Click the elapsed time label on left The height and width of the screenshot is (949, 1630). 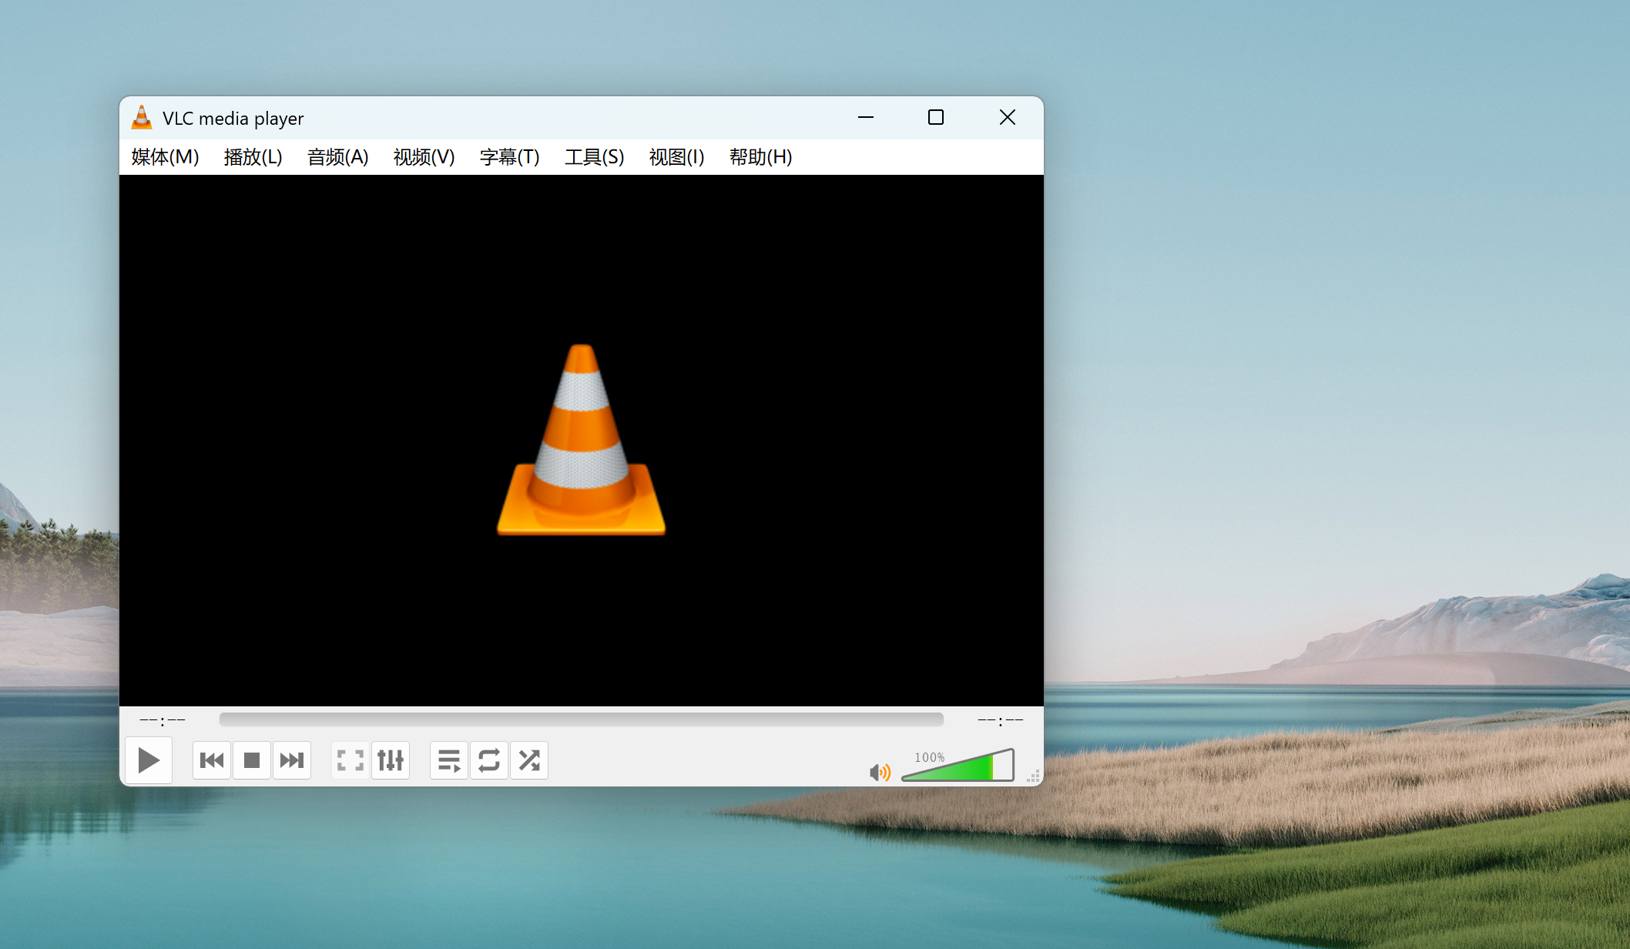point(163,720)
